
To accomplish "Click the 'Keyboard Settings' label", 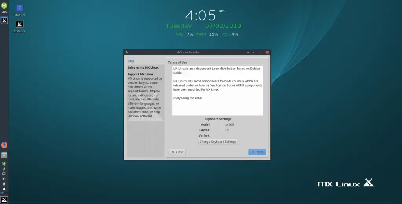I will point(218,119).
